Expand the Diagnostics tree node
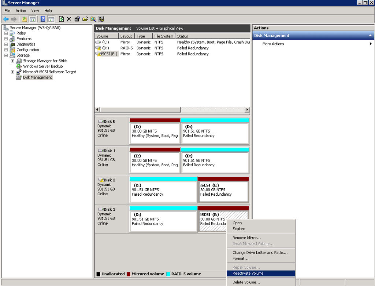The height and width of the screenshot is (286, 375). (6, 44)
